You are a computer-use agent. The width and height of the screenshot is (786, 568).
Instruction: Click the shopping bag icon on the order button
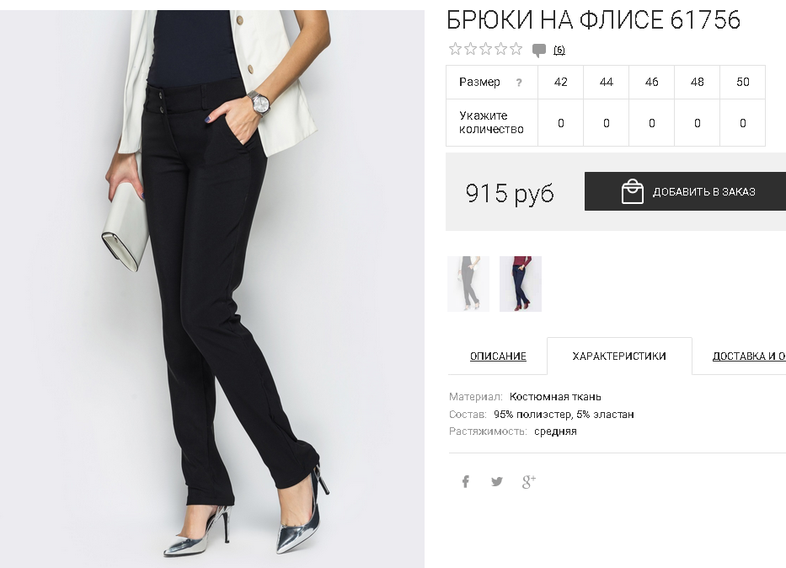pyautogui.click(x=632, y=191)
